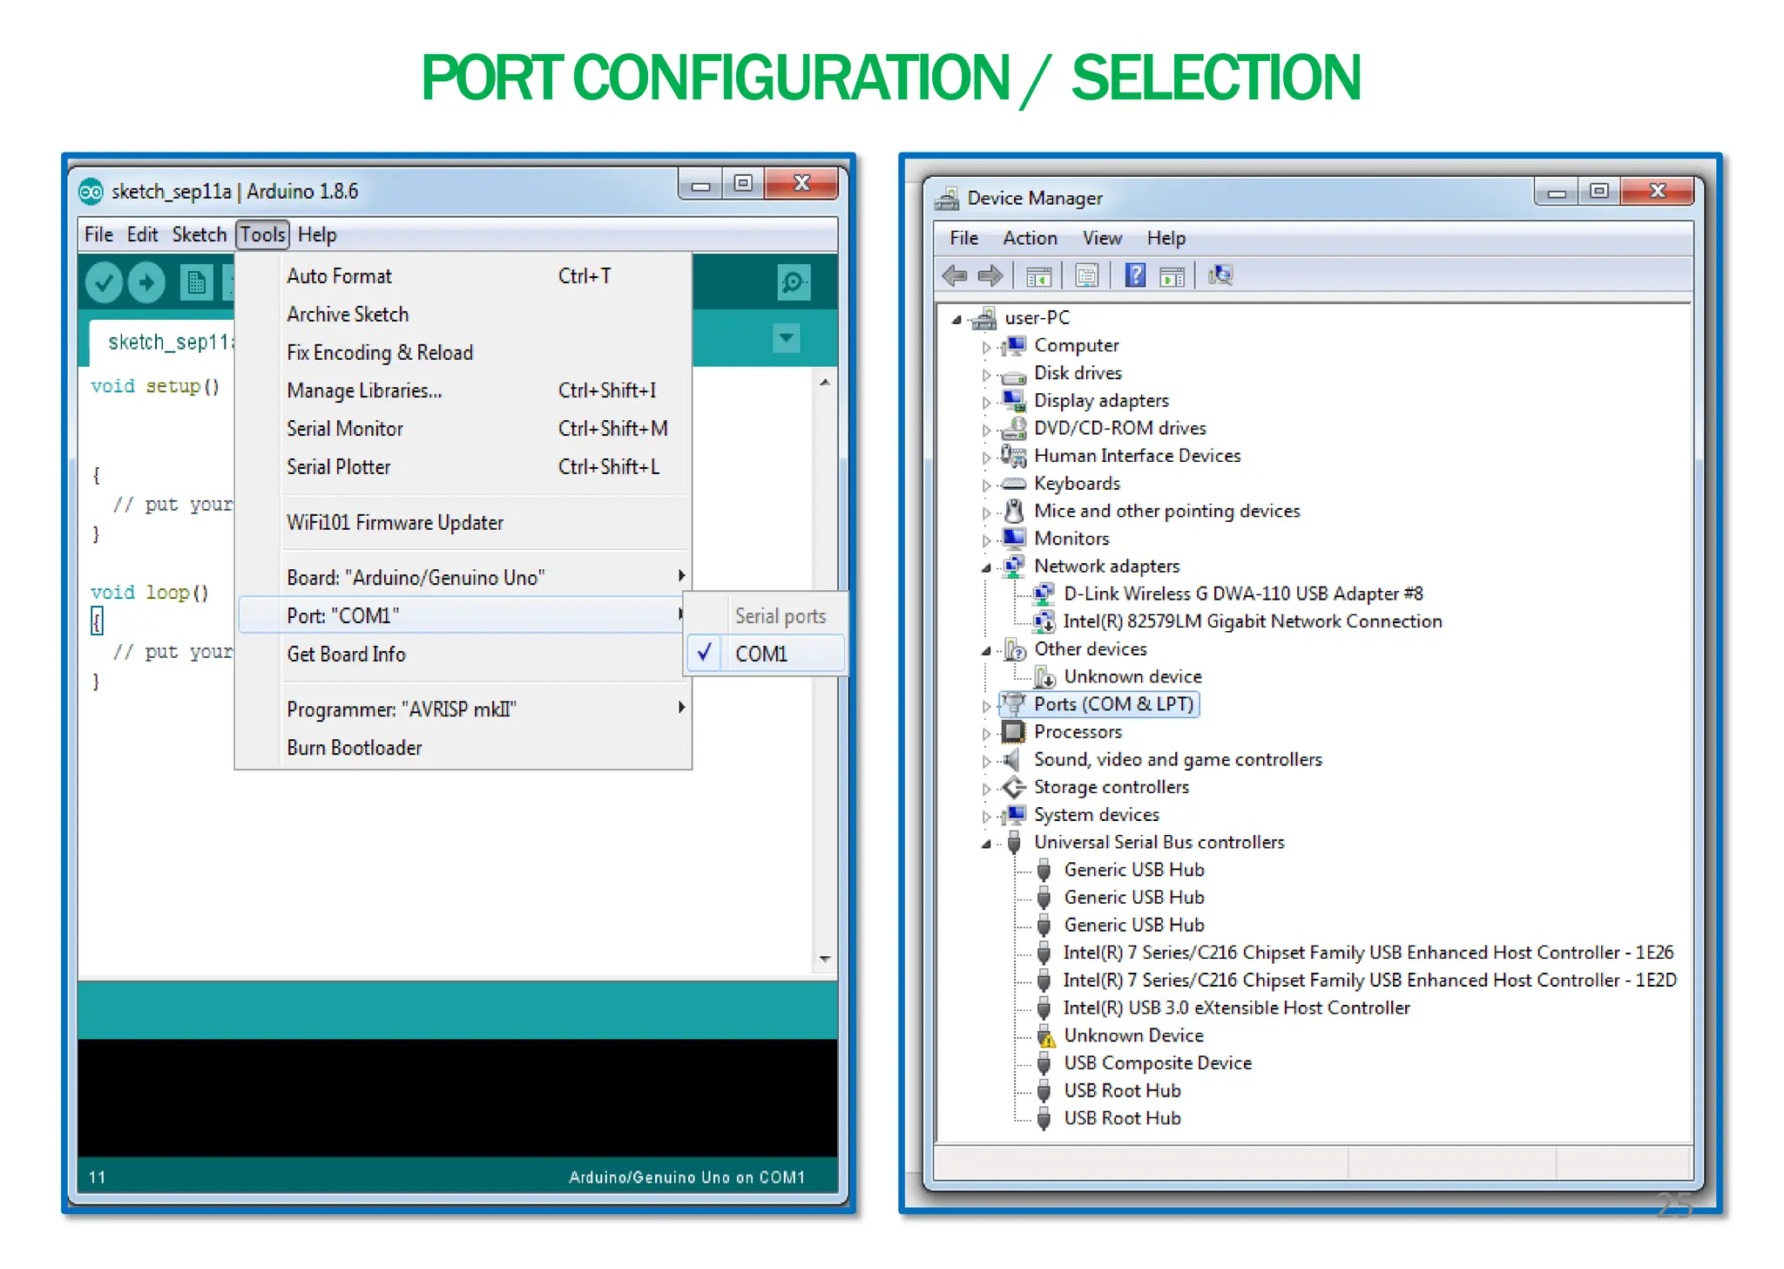Choose Burn Bootloader entry
This screenshot has width=1784, height=1269.
(463, 748)
